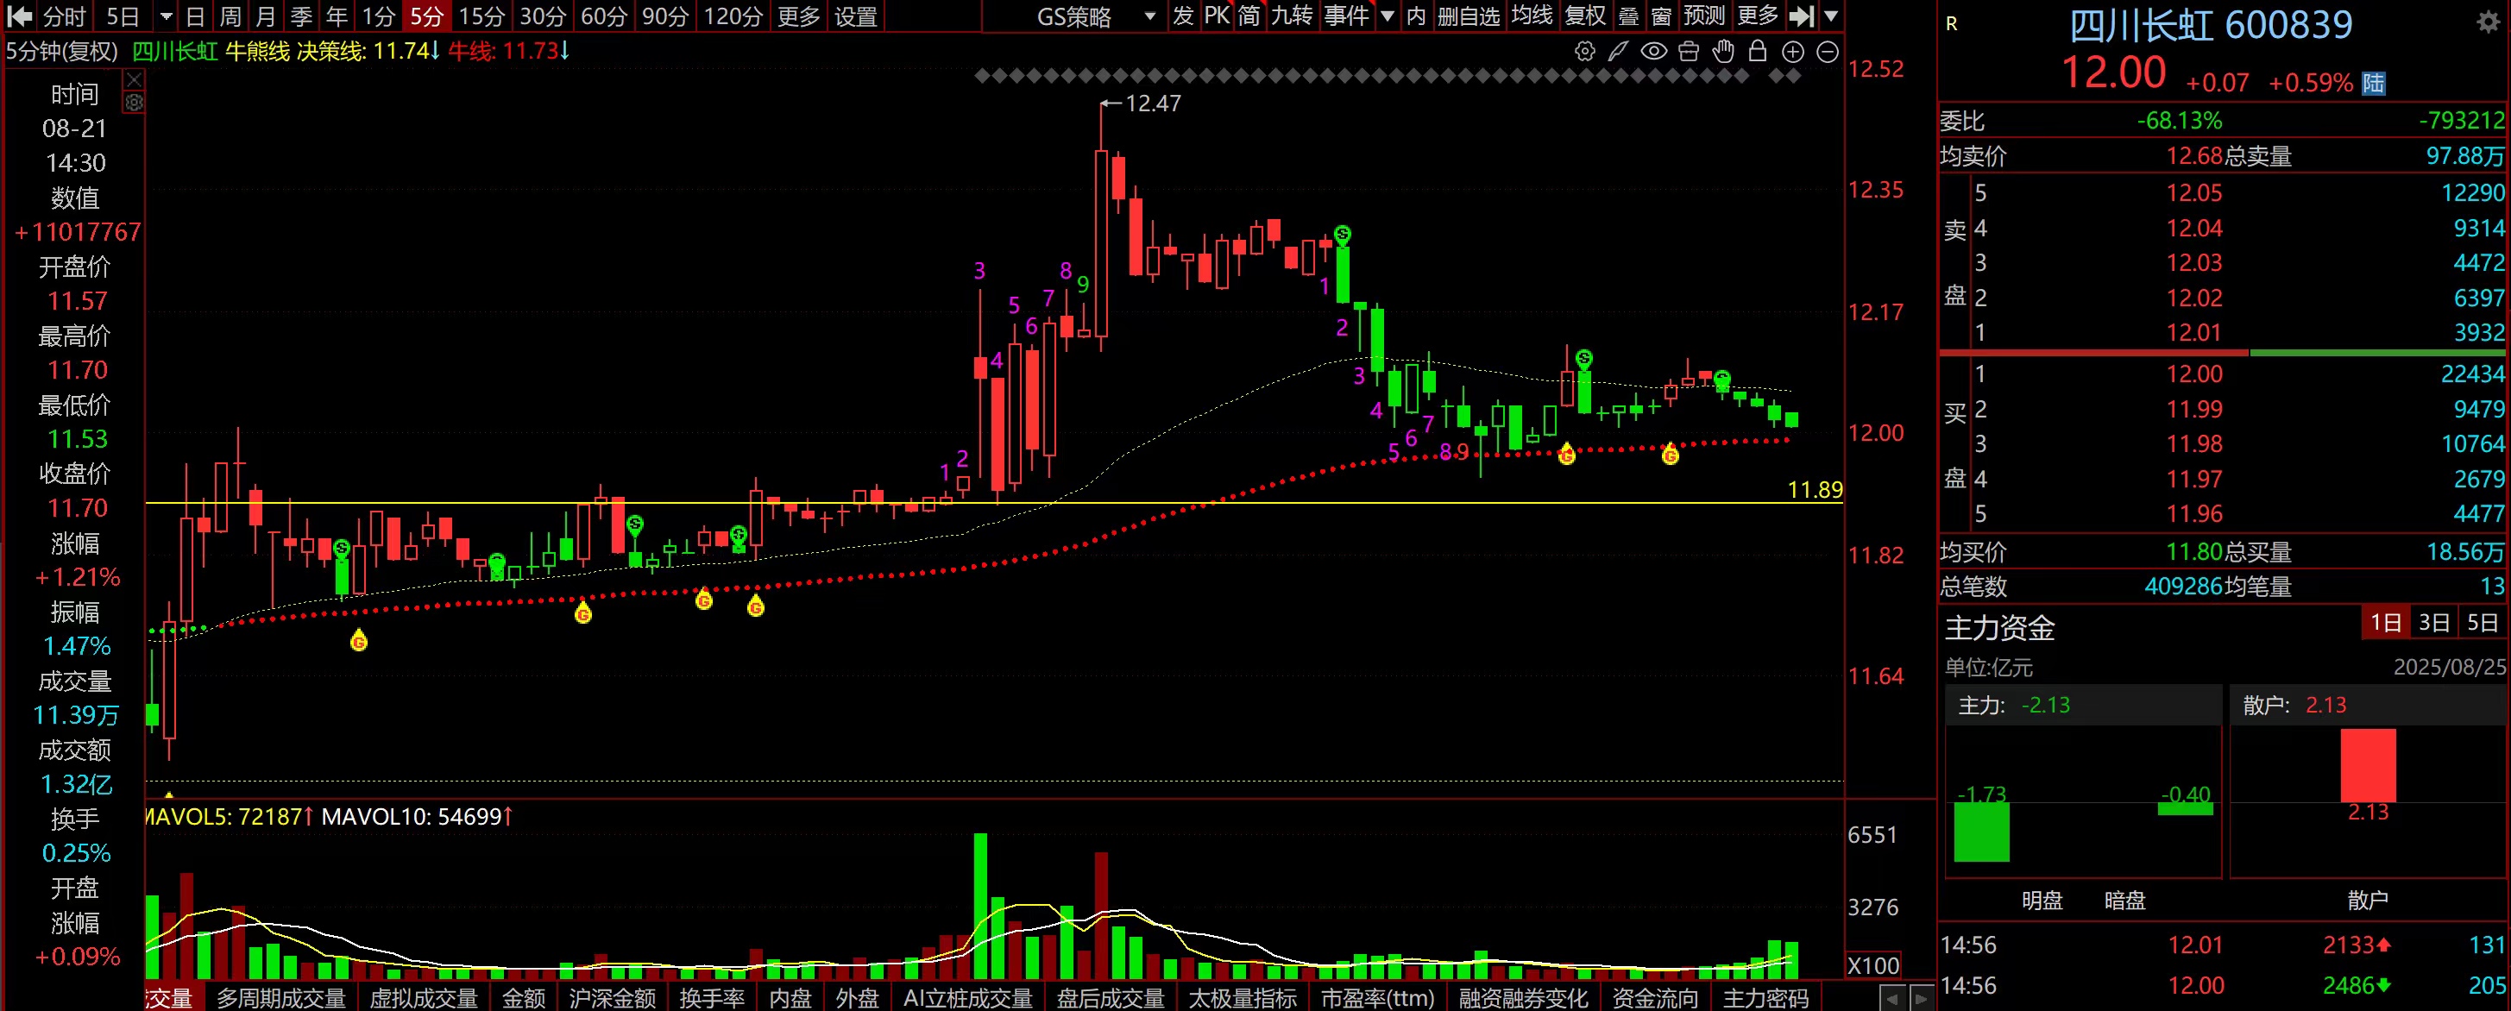
Task: Toggle 叠 overlay button
Action: pos(1629,16)
